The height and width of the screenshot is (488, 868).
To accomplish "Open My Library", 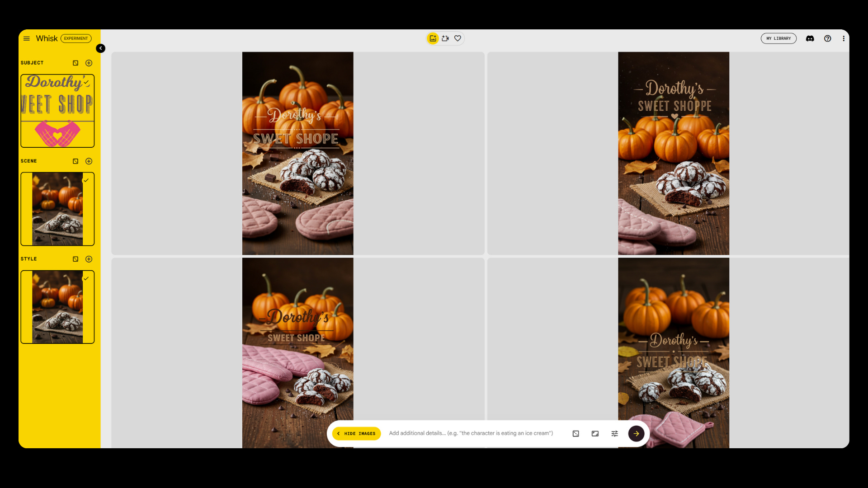I will (x=778, y=38).
